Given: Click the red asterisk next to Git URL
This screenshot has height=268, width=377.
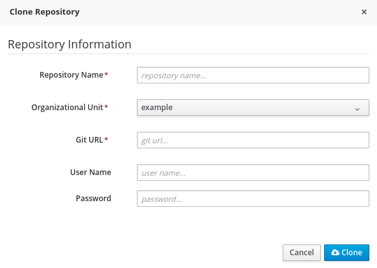Looking at the screenshot, I should pos(106,139).
